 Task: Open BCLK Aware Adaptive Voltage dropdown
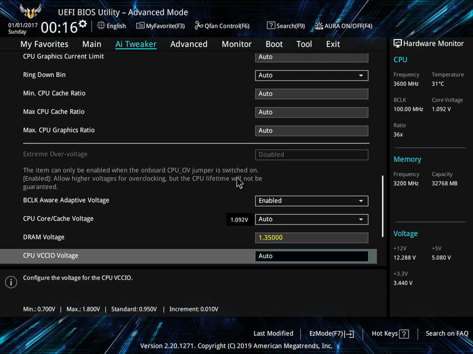(311, 201)
